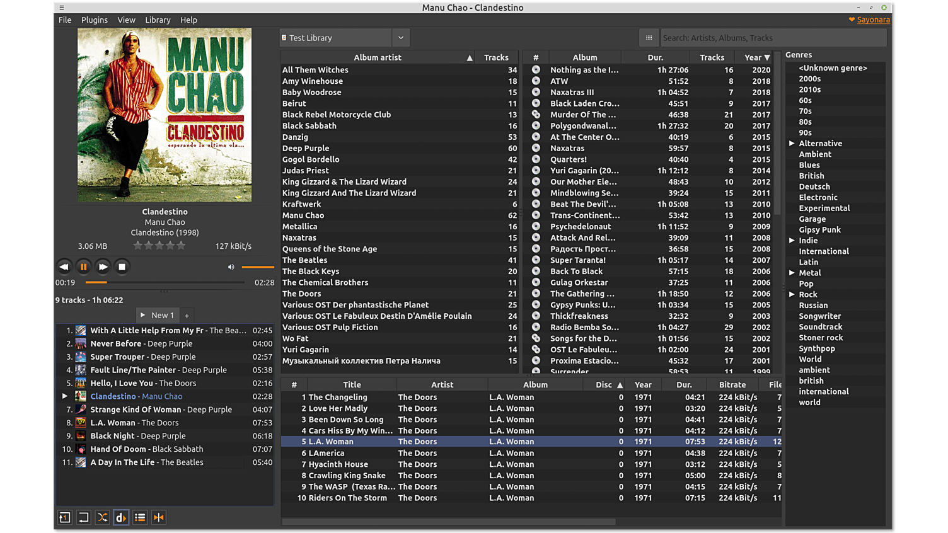This screenshot has height=533, width=948.
Task: Open the Plugins menu
Action: pyautogui.click(x=95, y=20)
